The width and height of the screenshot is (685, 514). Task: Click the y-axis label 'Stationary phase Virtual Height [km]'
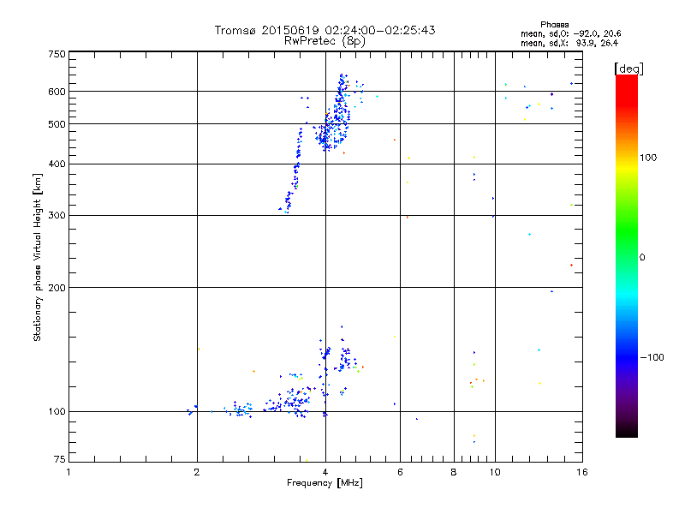pyautogui.click(x=38, y=257)
